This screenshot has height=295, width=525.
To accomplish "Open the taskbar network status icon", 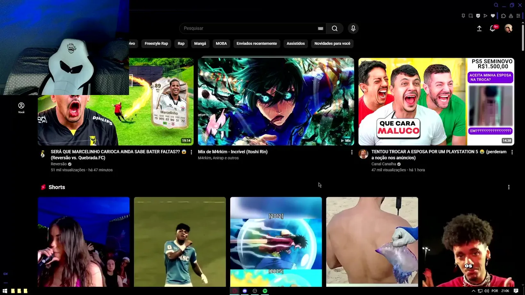I will pos(480,291).
